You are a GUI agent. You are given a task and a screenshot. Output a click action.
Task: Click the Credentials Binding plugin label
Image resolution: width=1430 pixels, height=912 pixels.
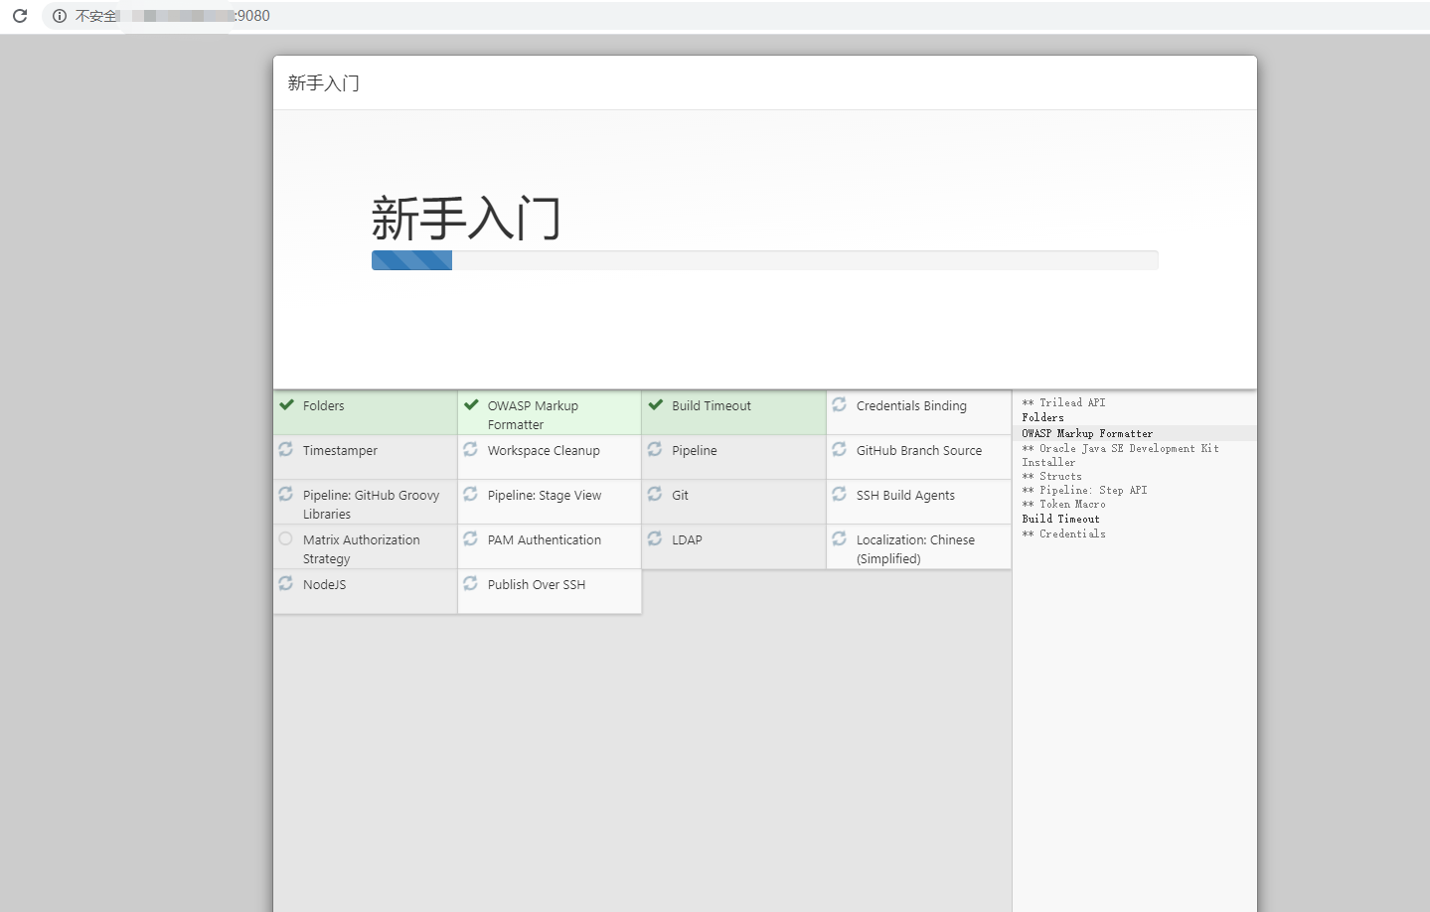coord(911,406)
